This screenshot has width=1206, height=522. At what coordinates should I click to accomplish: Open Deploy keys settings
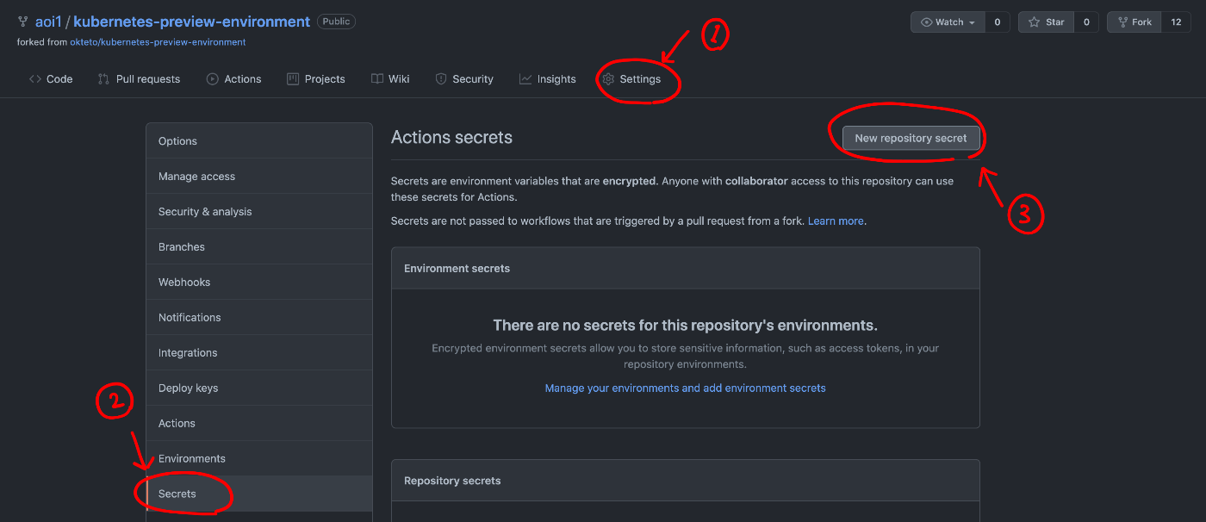[x=259, y=388]
